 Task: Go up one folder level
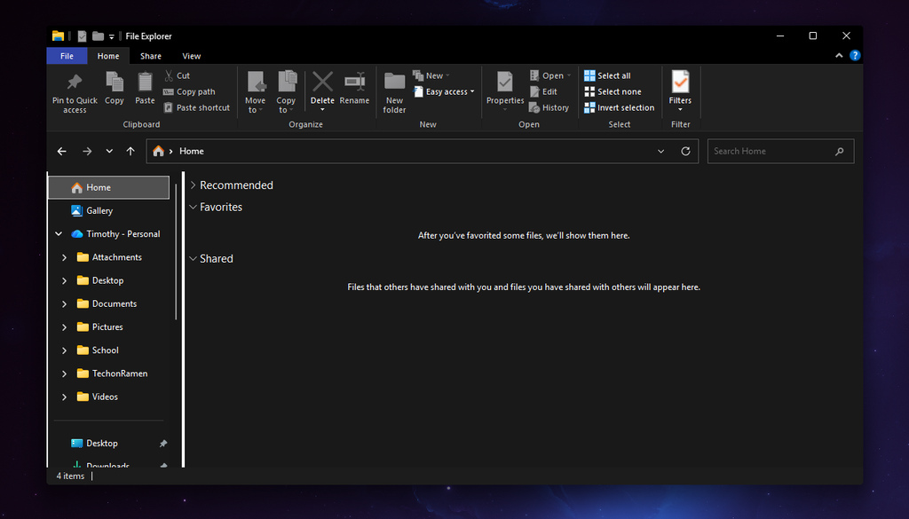(x=130, y=151)
